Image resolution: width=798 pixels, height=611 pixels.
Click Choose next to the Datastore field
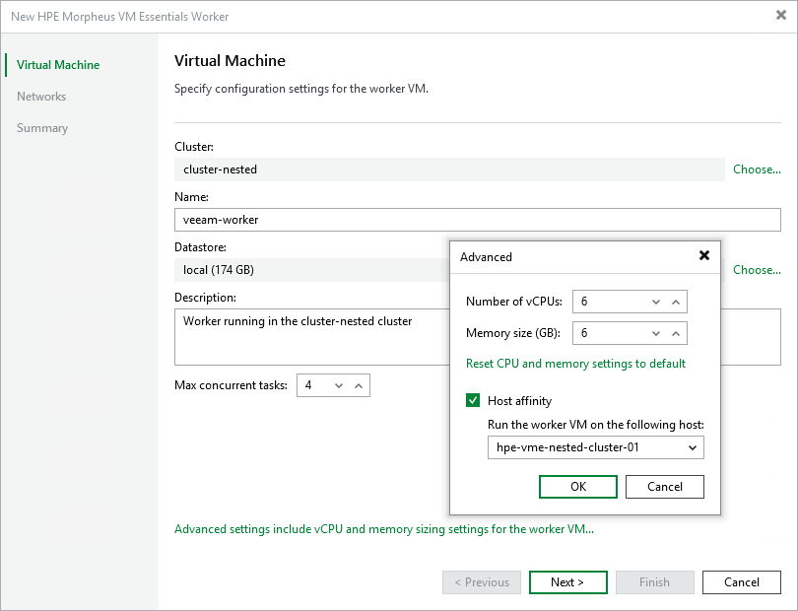point(756,269)
